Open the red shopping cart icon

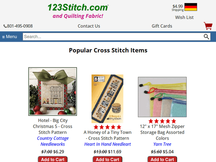[208, 26]
